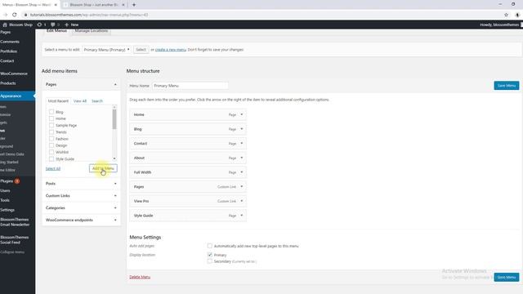Open the updates icon in the admin bar
Screen dimensions: 523x294
(40, 24)
